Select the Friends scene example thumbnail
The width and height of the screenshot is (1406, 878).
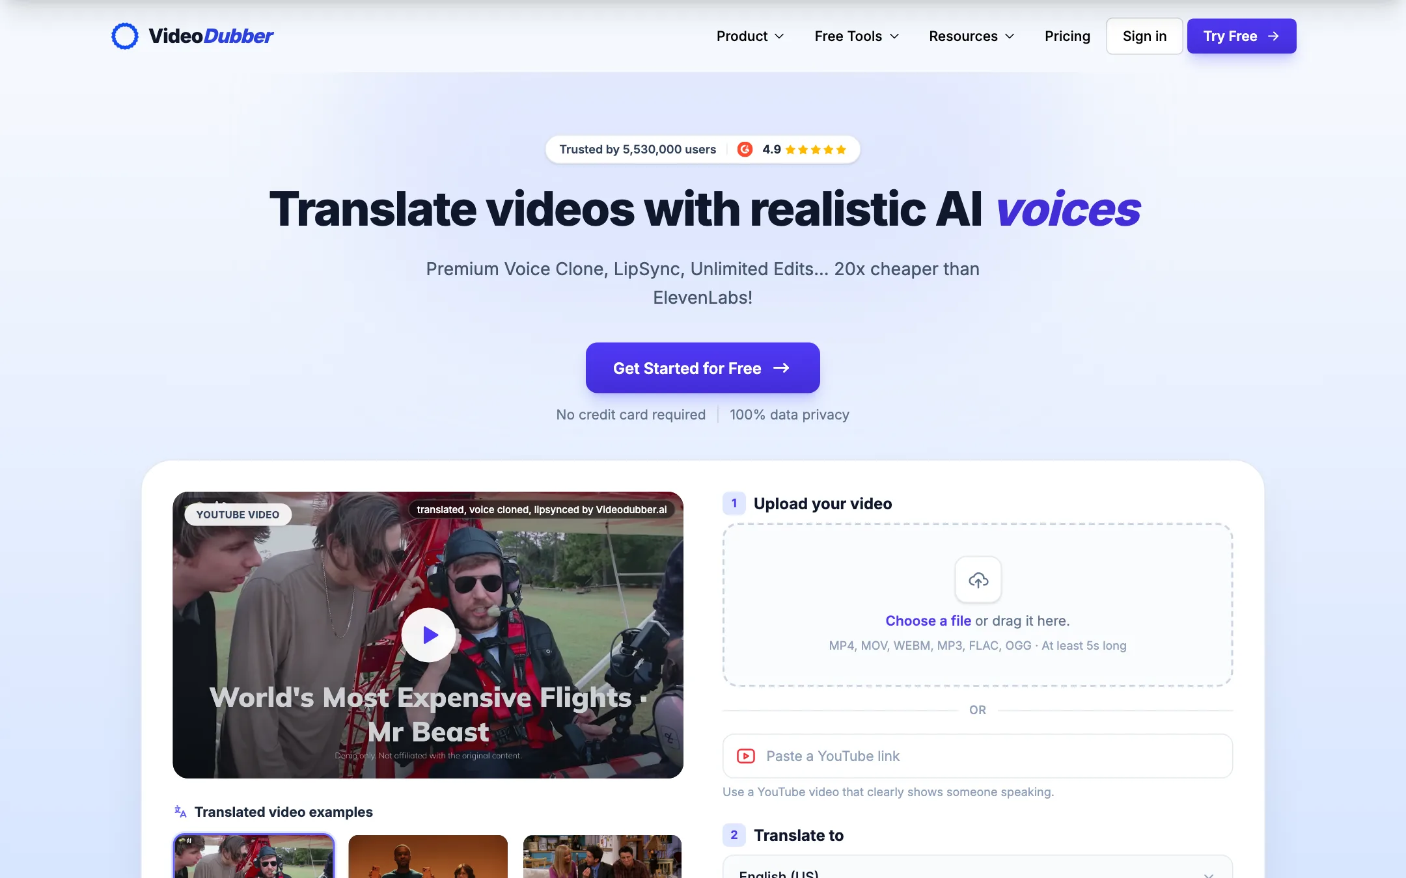[602, 857]
